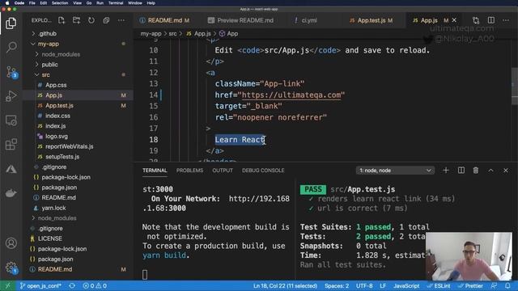Open feedback icon in status bar
Viewport: 518px width, 291px height.
pos(494,285)
